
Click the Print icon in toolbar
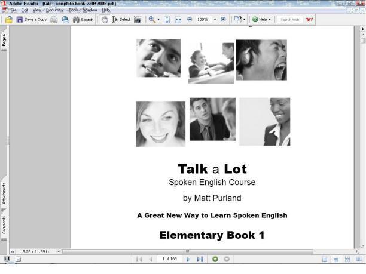click(54, 20)
